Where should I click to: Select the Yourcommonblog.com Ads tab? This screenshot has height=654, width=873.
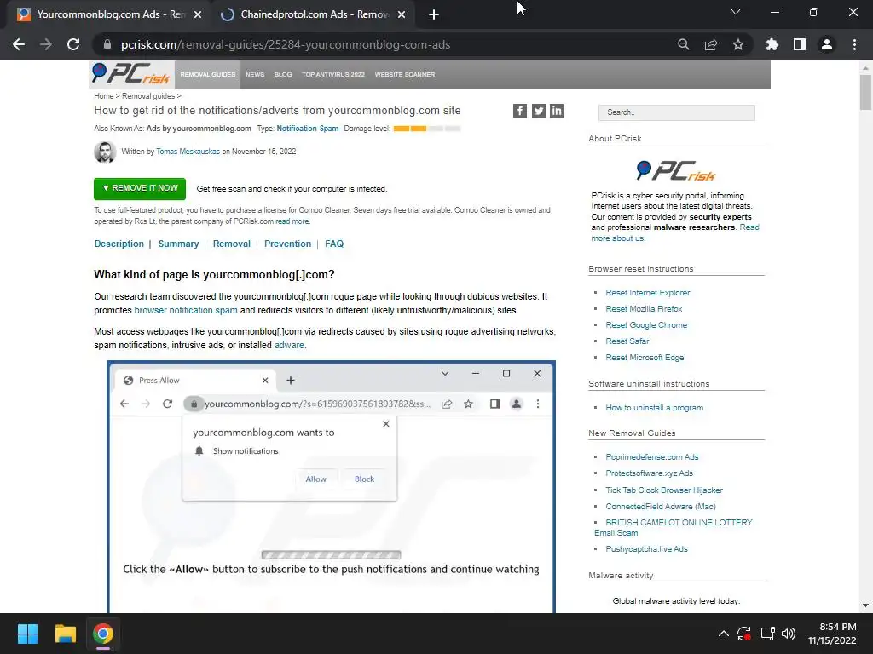click(x=110, y=14)
